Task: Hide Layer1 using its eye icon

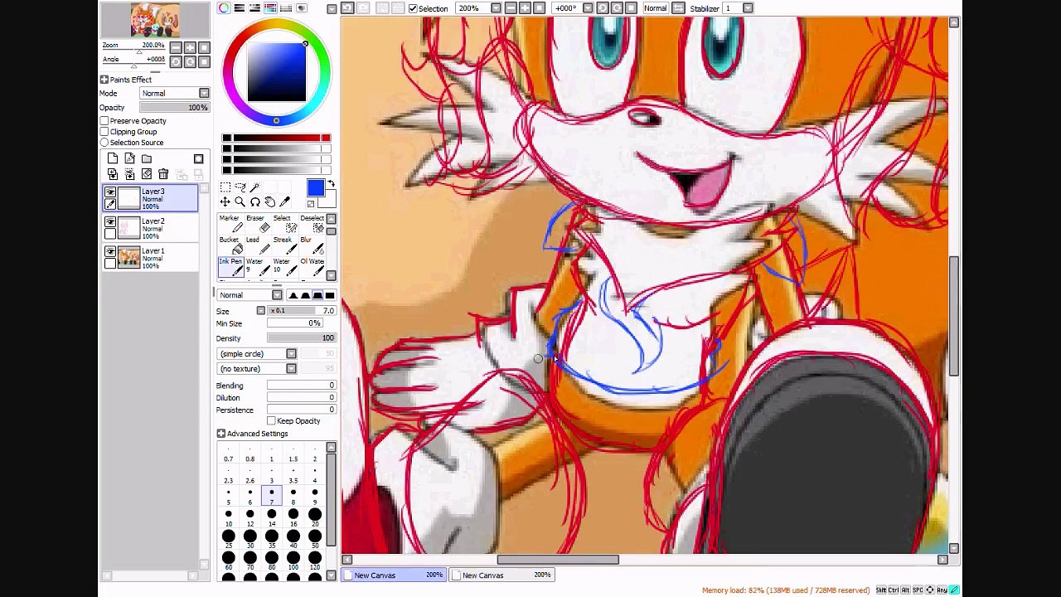Action: pyautogui.click(x=110, y=252)
